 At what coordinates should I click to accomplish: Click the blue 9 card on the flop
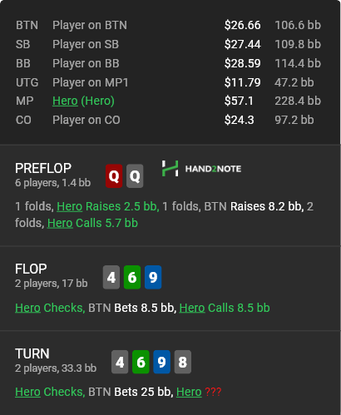[x=153, y=277]
